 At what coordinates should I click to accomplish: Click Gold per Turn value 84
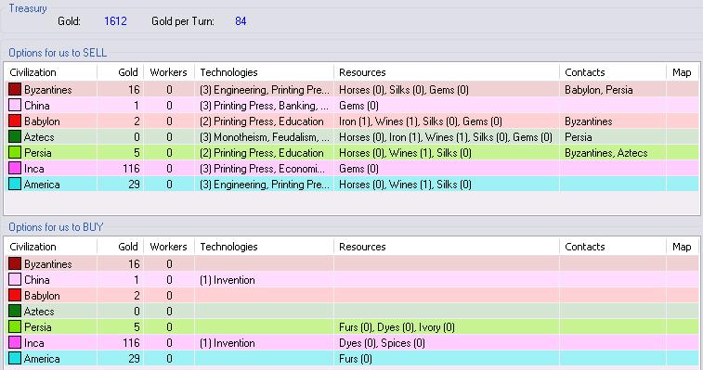click(241, 21)
